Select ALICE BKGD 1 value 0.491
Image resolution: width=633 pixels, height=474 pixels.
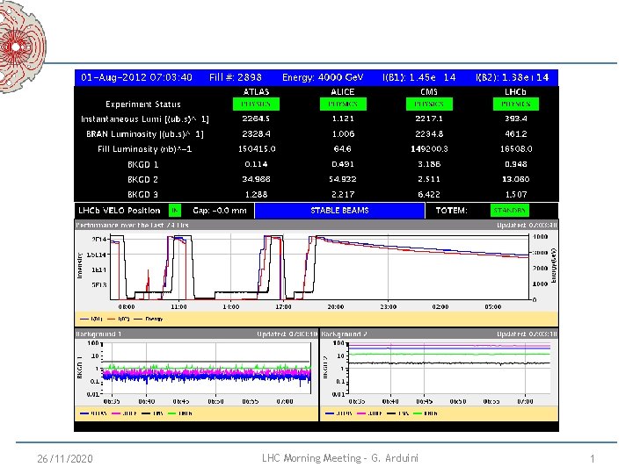click(343, 164)
